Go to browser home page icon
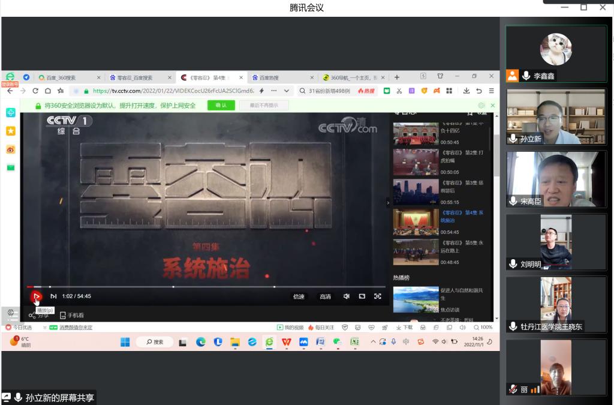 point(48,91)
